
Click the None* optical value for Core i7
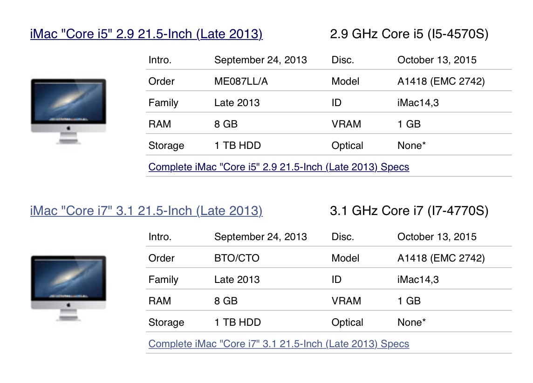coord(412,323)
